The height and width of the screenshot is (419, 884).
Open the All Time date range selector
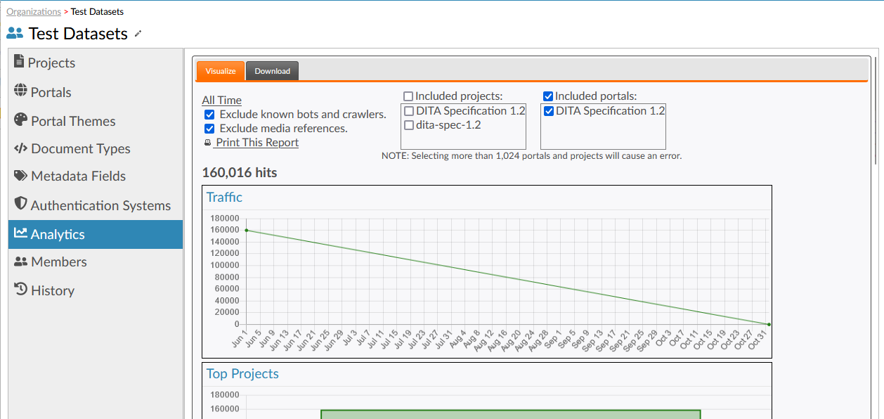coord(221,100)
